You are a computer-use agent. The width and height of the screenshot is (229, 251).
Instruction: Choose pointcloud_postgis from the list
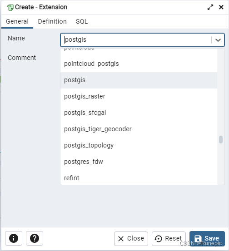click(x=139, y=64)
